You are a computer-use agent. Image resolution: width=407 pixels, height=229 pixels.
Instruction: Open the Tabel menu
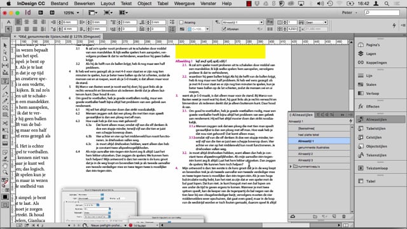pos(163,3)
